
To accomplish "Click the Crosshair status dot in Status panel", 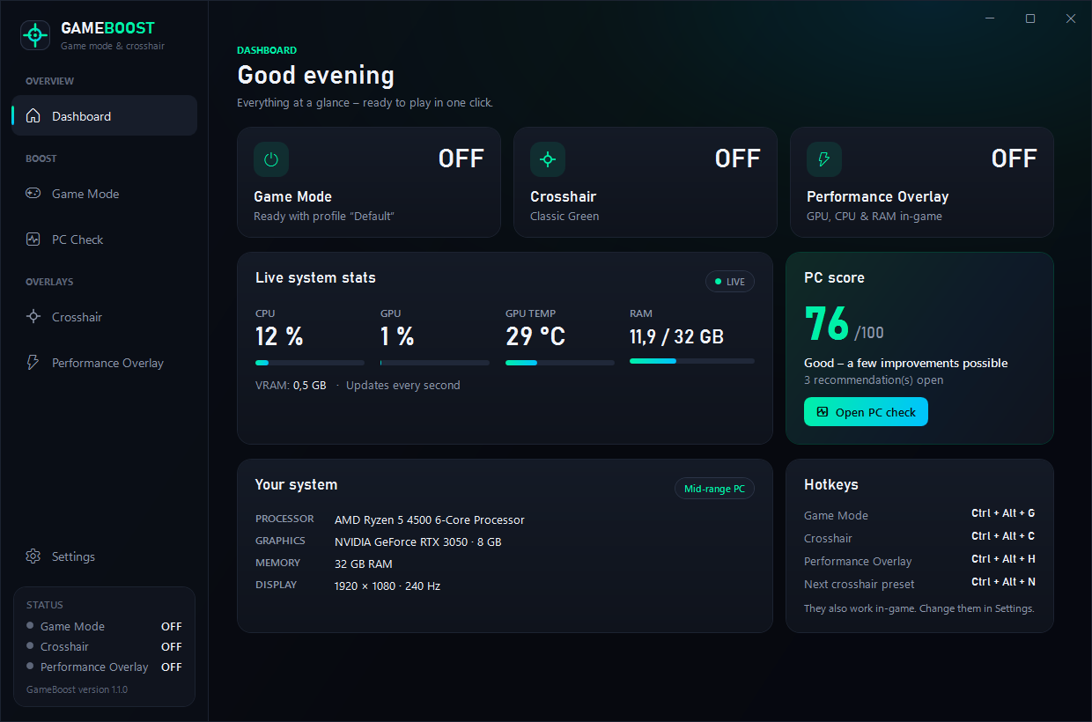I will point(30,645).
